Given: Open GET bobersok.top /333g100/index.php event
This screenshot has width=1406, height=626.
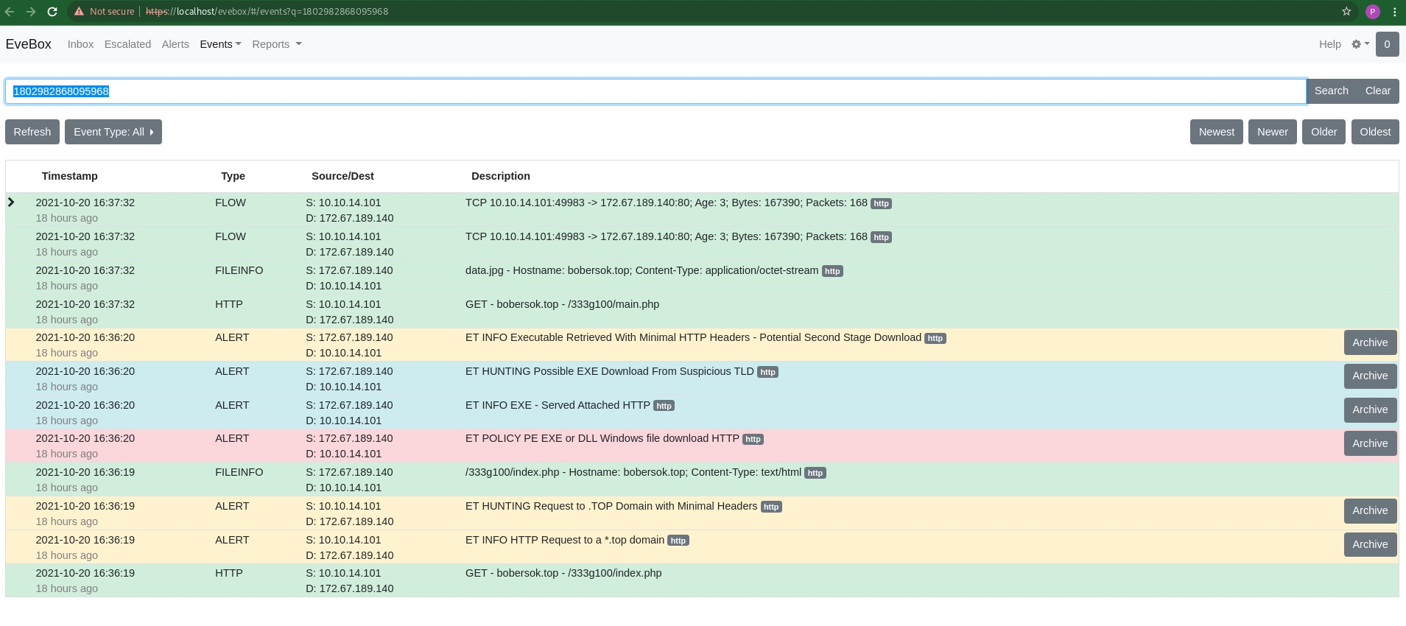Looking at the screenshot, I should point(563,573).
